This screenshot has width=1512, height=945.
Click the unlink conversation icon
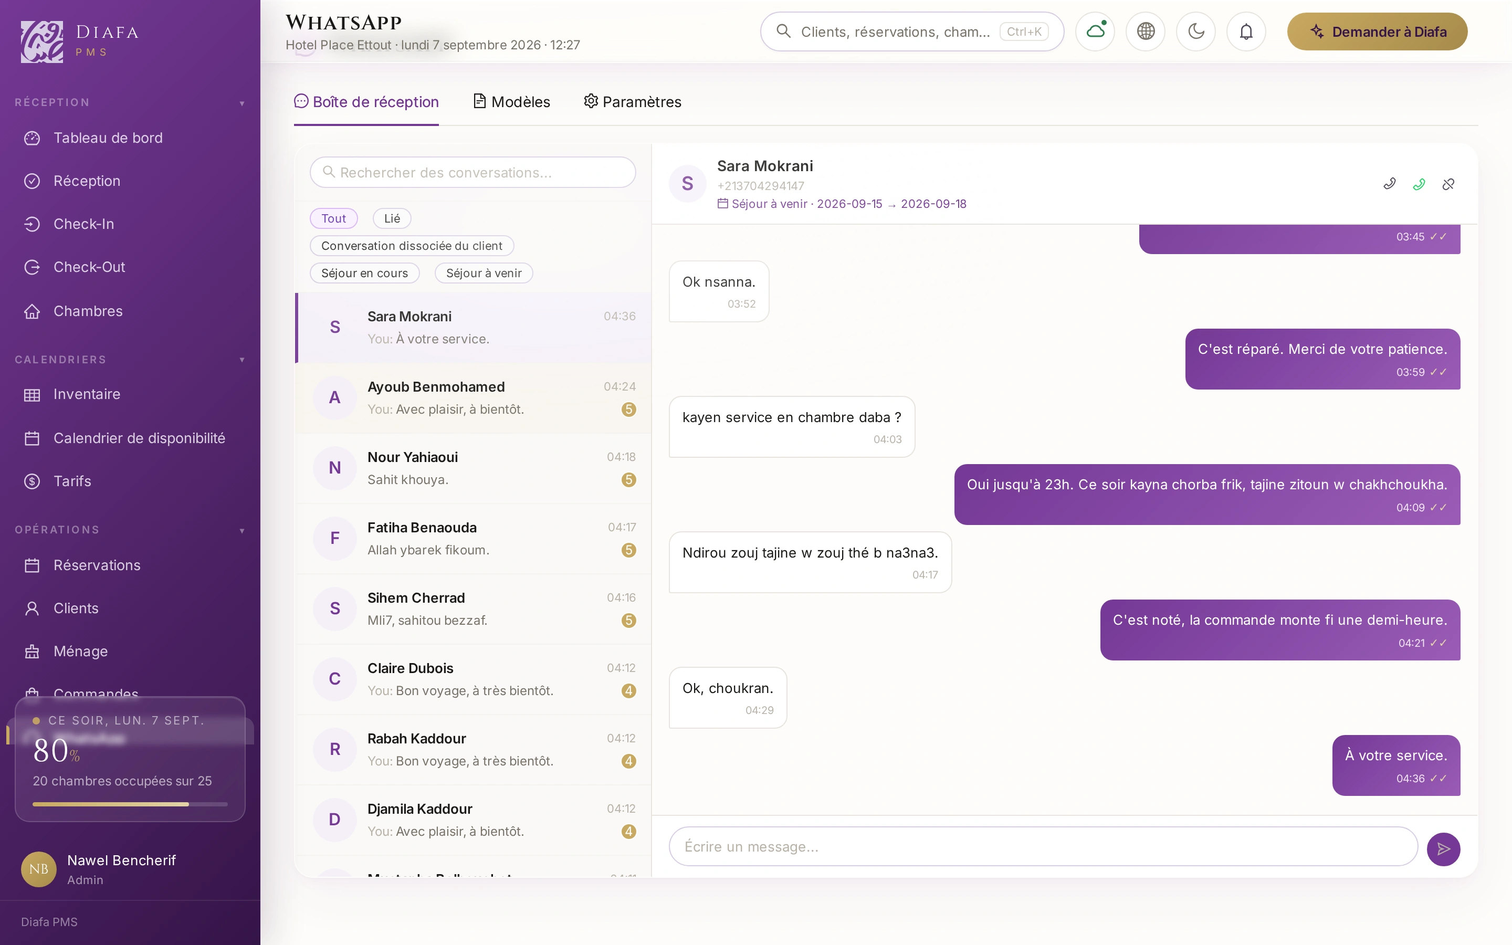(1448, 184)
